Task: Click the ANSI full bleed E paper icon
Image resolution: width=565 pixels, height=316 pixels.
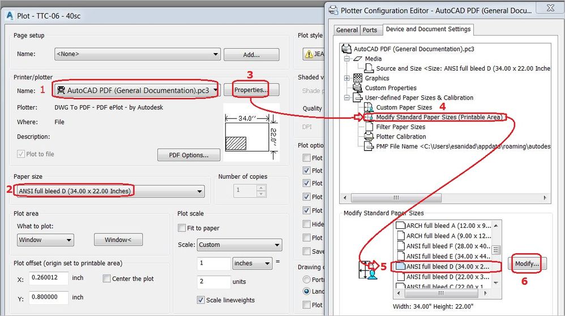Action: (x=401, y=256)
